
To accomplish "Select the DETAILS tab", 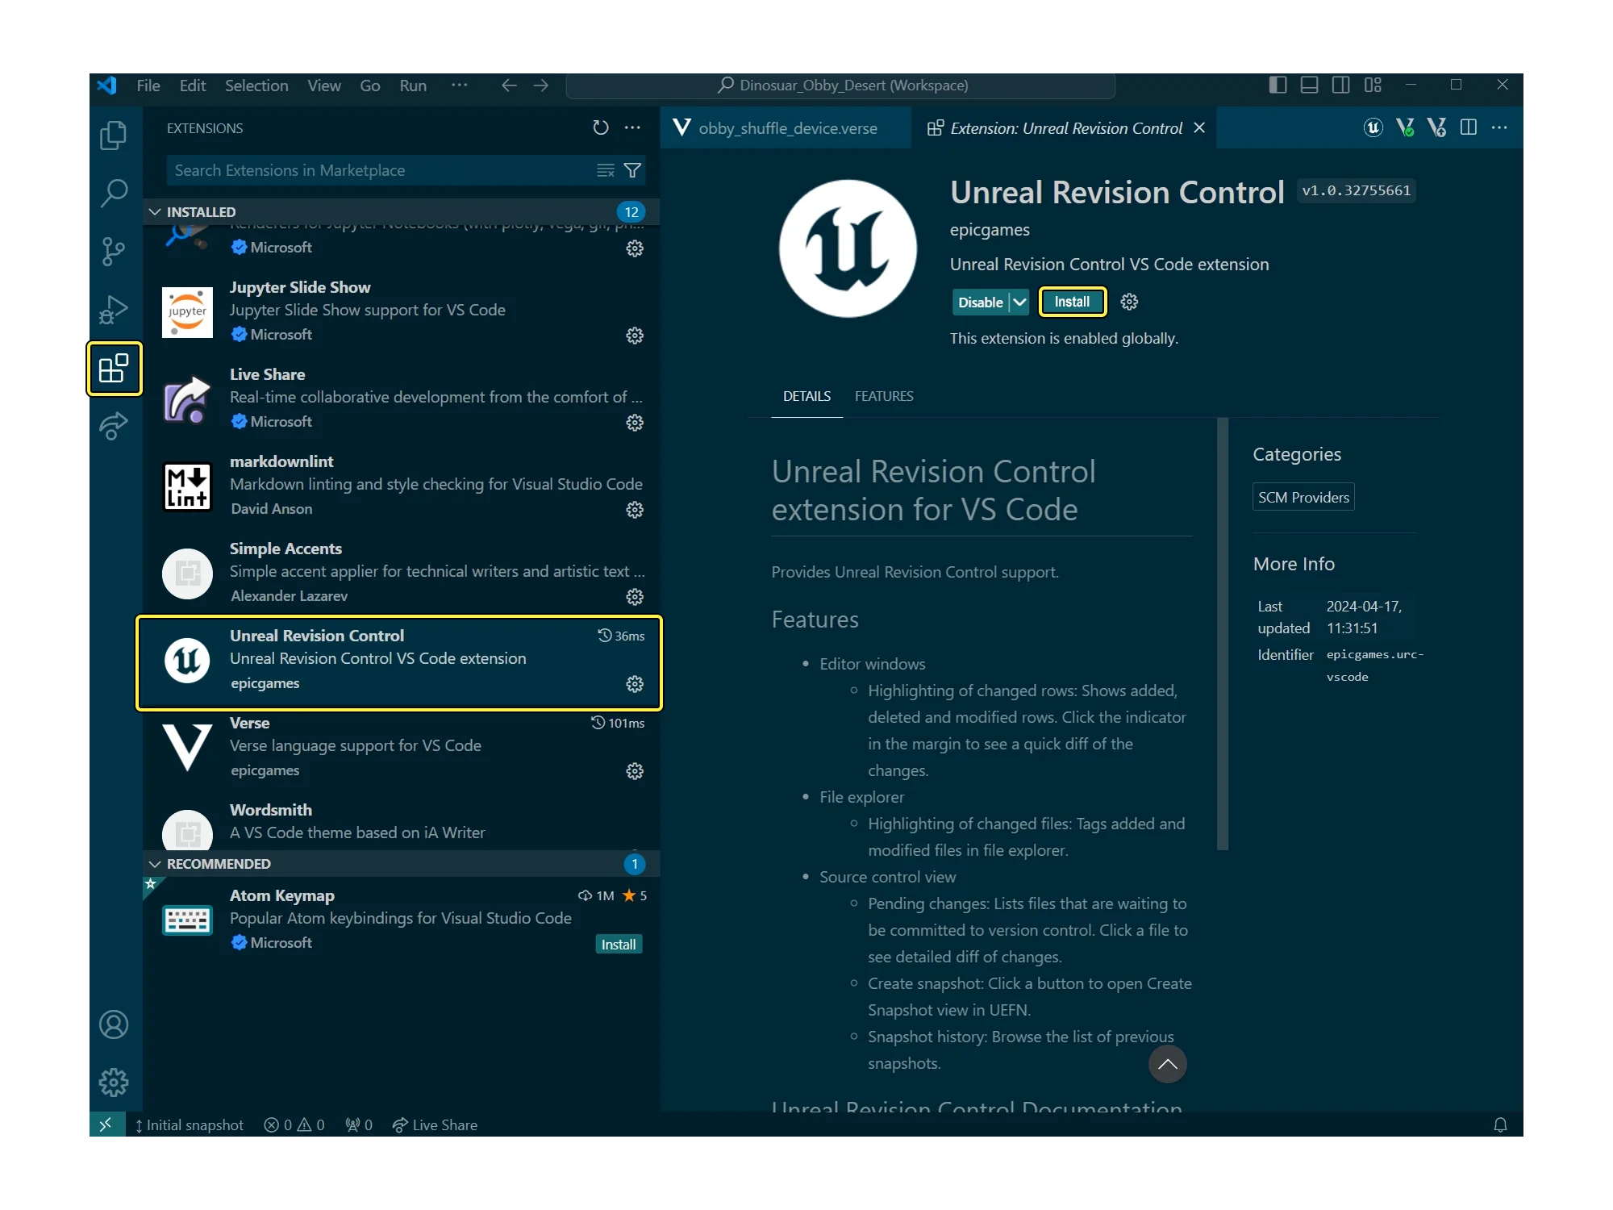I will tap(806, 396).
